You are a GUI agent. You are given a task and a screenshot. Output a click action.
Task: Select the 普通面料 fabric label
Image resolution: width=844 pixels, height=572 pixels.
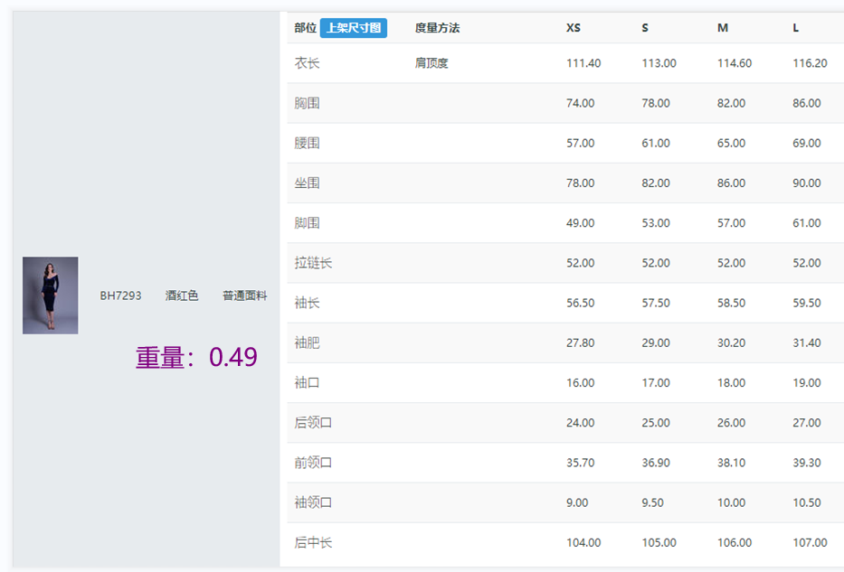coord(245,295)
